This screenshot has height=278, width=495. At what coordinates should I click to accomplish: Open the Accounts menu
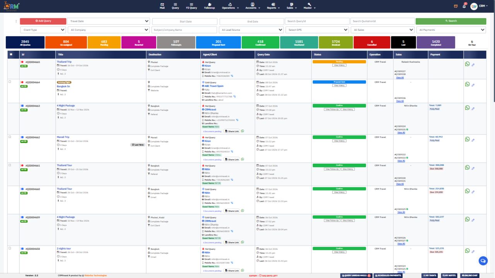pos(252,7)
